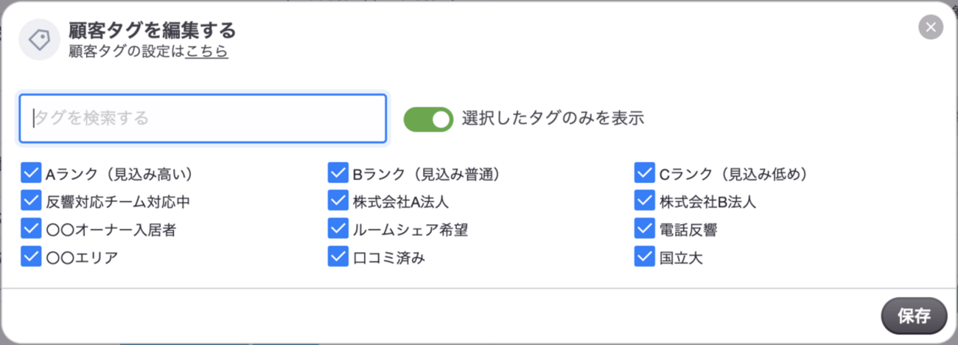Click the 選択したタグのみを表示 label text
Image resolution: width=958 pixels, height=345 pixels.
tap(553, 118)
